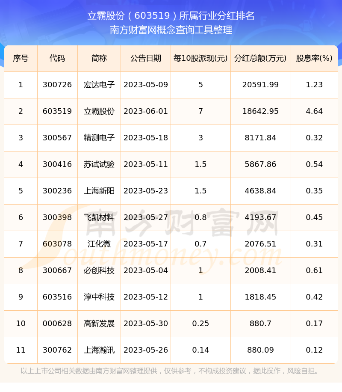Click stock code 300416
Image resolution: width=342 pixels, height=392 pixels.
click(x=57, y=164)
